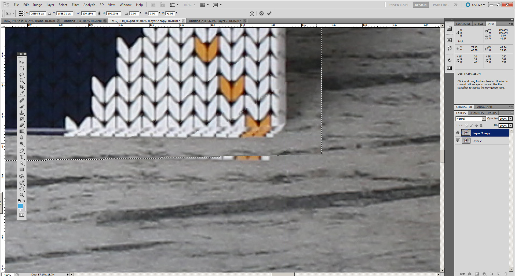The width and height of the screenshot is (515, 276).
Task: Open the Image menu
Action: coord(37,5)
